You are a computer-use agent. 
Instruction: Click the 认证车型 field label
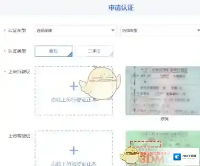[x=17, y=30]
